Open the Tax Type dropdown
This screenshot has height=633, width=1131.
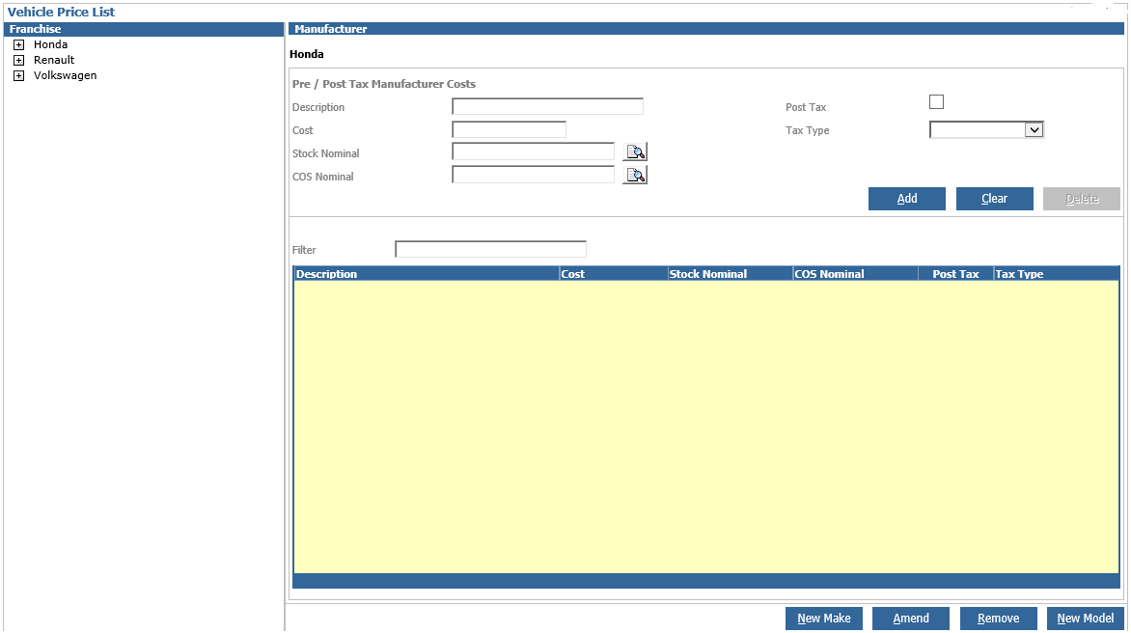1034,129
